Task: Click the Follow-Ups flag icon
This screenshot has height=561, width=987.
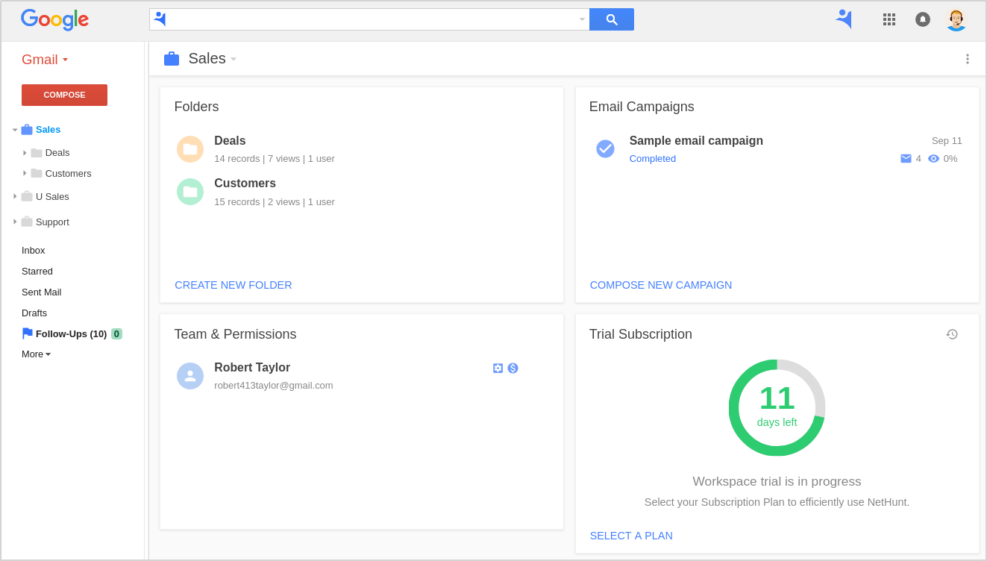Action: pos(28,333)
